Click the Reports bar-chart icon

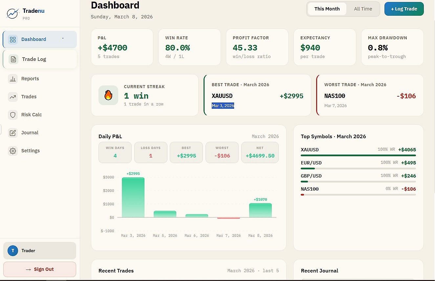pyautogui.click(x=13, y=79)
